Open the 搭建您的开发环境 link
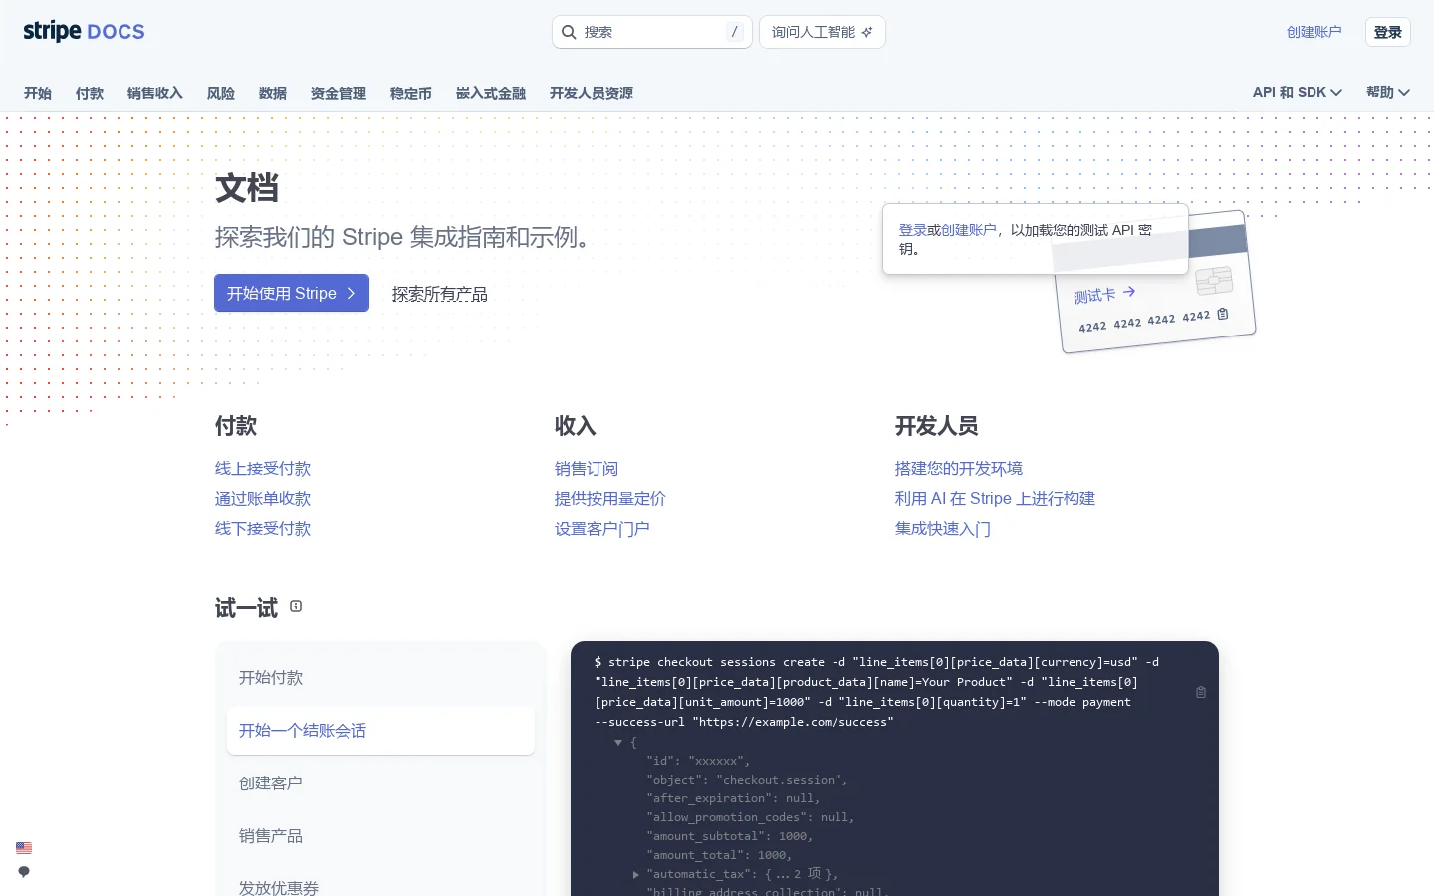 point(959,469)
